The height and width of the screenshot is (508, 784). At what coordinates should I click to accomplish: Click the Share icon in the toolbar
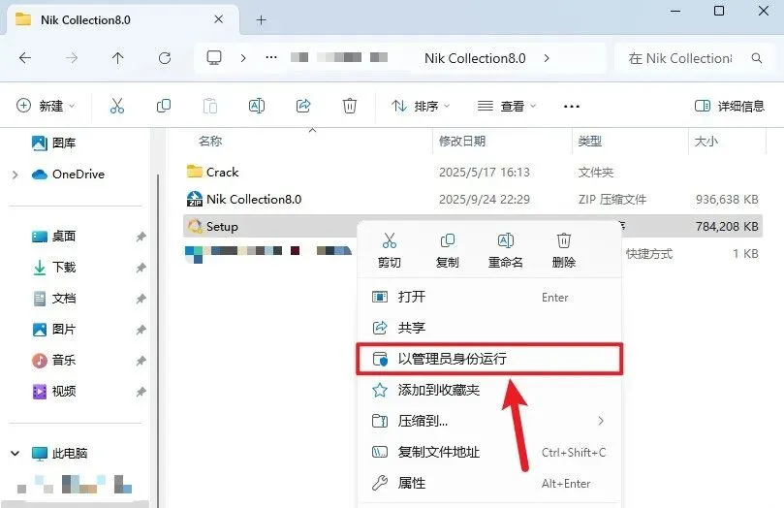coord(303,106)
